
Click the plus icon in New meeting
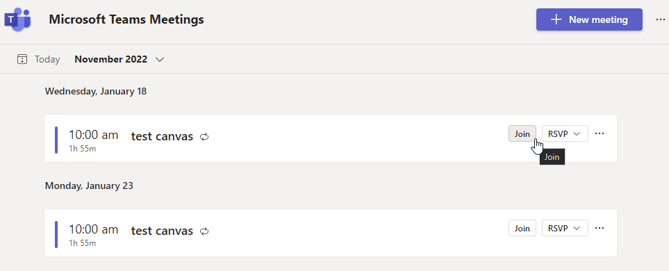pos(556,19)
